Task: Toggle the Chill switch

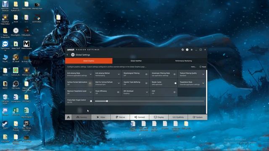Action: [x=174, y=92]
